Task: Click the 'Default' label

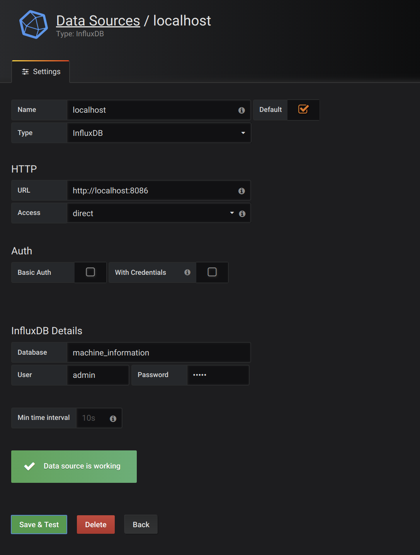Action: tap(270, 110)
